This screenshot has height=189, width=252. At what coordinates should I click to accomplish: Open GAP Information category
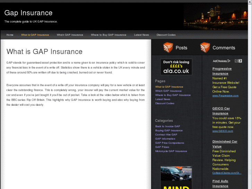tap(165, 139)
